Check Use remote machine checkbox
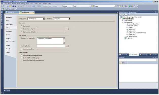159x95 pixels. pos(22,49)
